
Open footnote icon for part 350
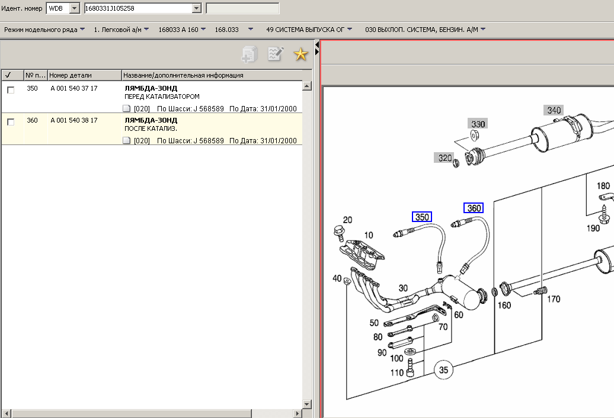126,109
